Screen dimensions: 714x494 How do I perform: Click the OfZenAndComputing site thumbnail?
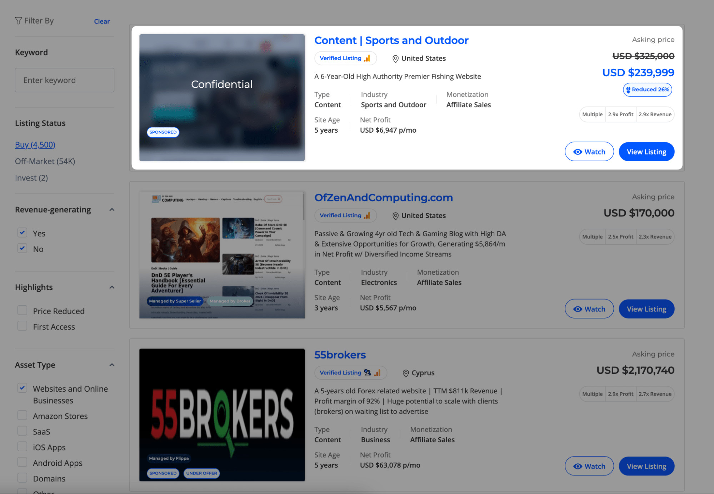click(222, 255)
